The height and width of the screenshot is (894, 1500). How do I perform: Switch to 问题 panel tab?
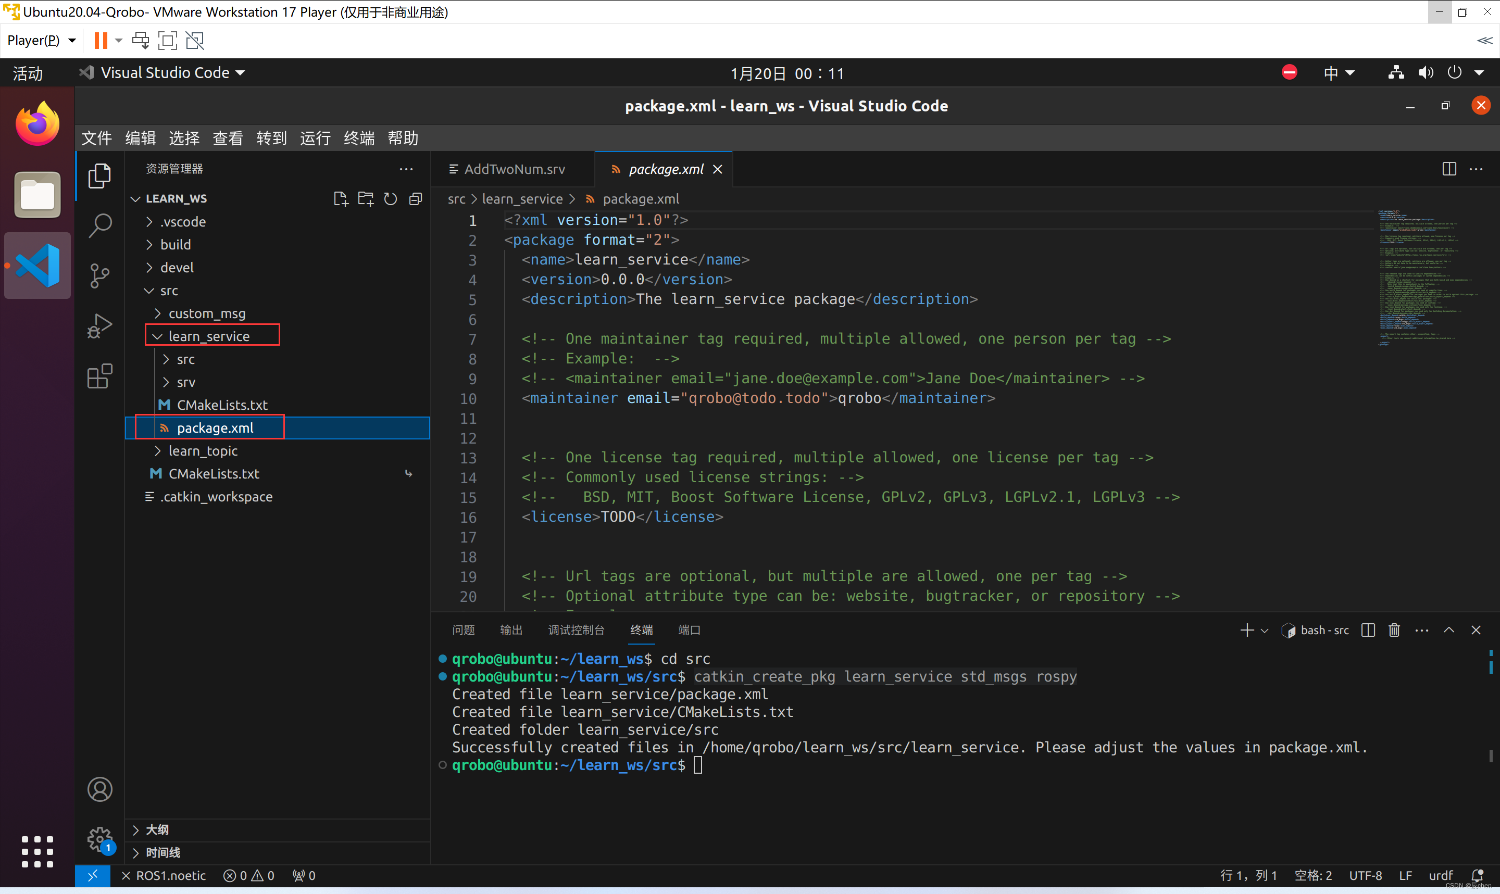[x=463, y=630]
